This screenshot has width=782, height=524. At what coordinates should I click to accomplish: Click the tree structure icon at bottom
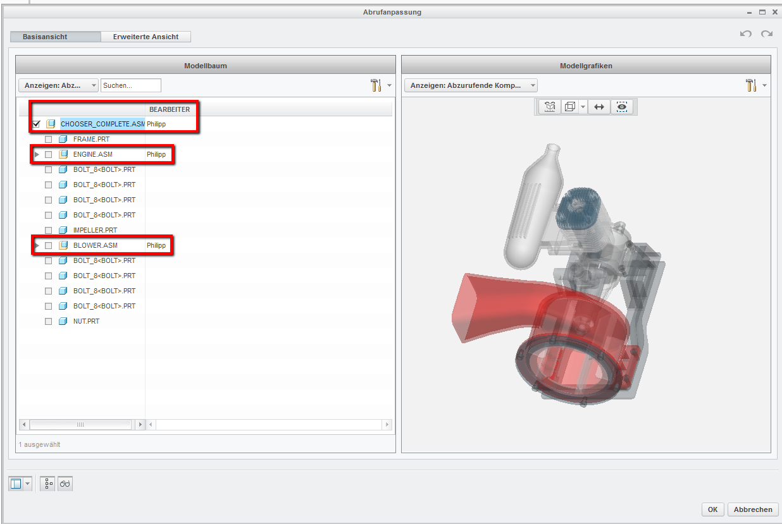pos(48,484)
